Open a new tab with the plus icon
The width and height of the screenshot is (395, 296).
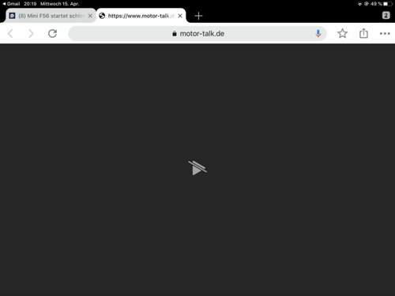point(198,16)
